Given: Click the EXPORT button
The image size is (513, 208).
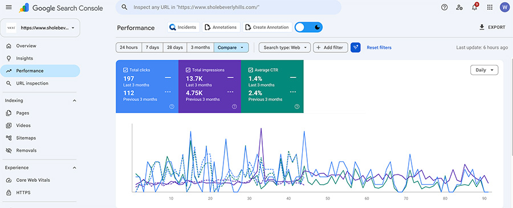Looking at the screenshot, I should tap(492, 27).
